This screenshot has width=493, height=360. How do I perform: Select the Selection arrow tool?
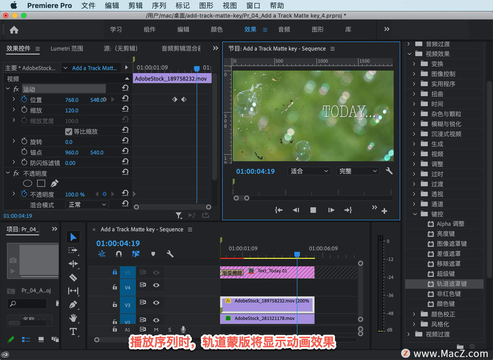pyautogui.click(x=73, y=237)
